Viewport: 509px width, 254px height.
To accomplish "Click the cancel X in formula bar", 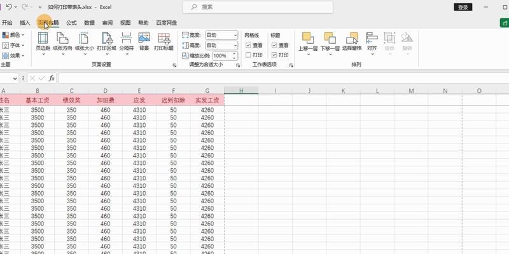I will pos(32,78).
